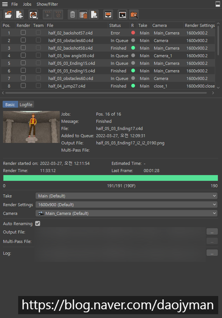Sort by the Status column header

[119, 25]
